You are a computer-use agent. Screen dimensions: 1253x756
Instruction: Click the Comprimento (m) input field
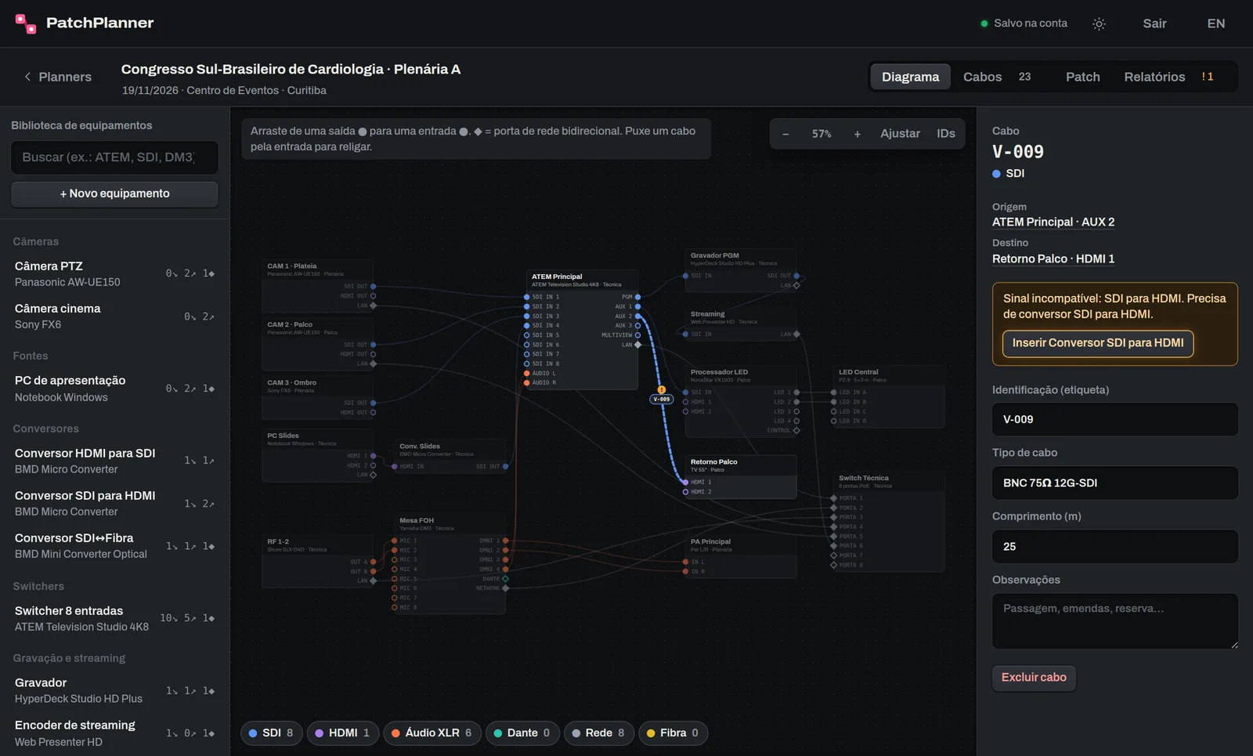point(1115,547)
